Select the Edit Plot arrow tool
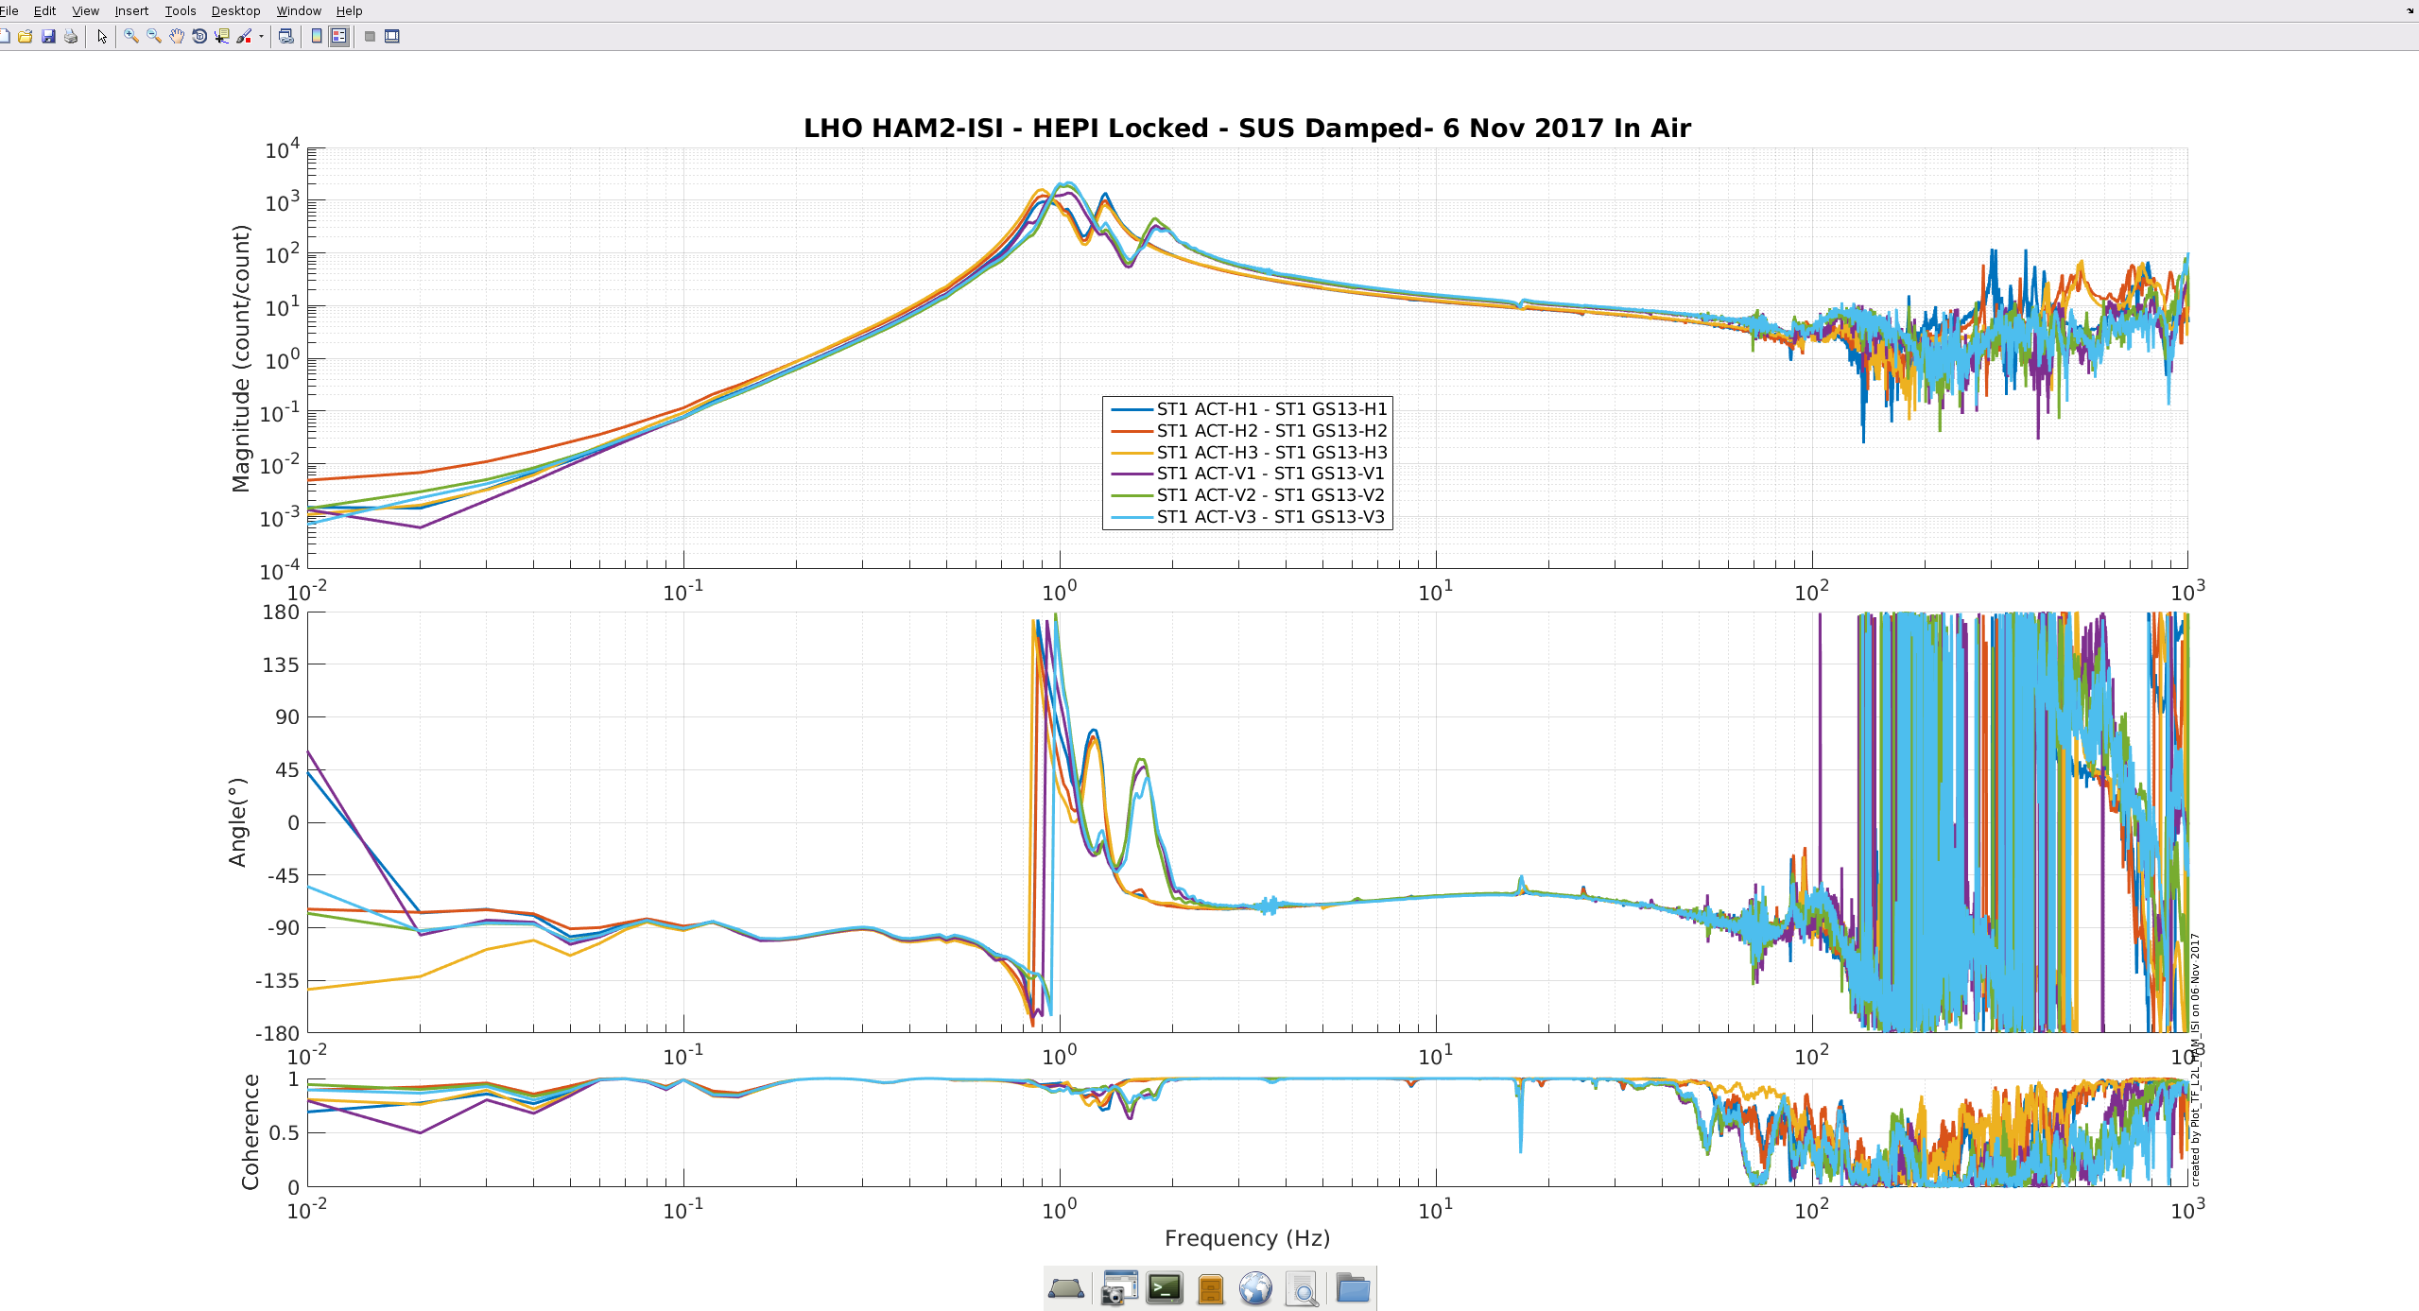Image resolution: width=2419 pixels, height=1311 pixels. (x=102, y=37)
